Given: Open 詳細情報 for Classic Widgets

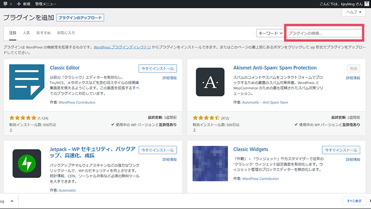Looking at the screenshot, I should click(353, 159).
